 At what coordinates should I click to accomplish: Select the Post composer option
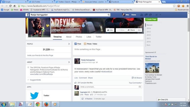tap(78, 44)
